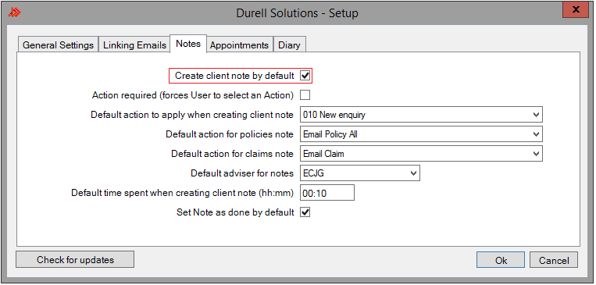Click the 'Action required (forces User to select an Action)' label
The height and width of the screenshot is (285, 596).
(x=193, y=95)
